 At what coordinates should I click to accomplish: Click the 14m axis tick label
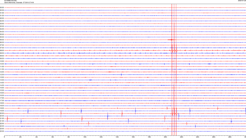tap(117, 137)
